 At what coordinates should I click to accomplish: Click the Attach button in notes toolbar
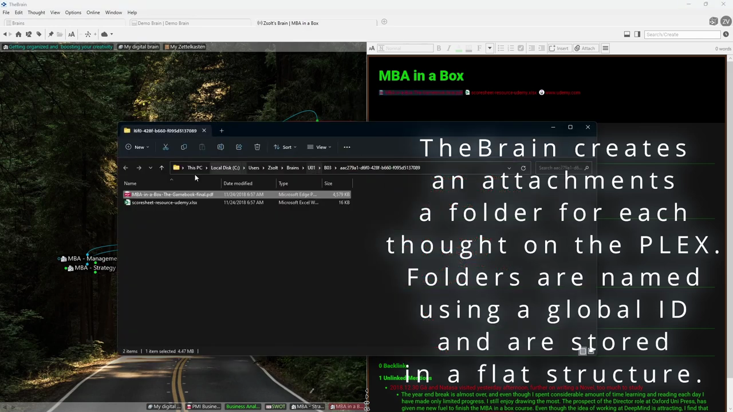point(585,48)
